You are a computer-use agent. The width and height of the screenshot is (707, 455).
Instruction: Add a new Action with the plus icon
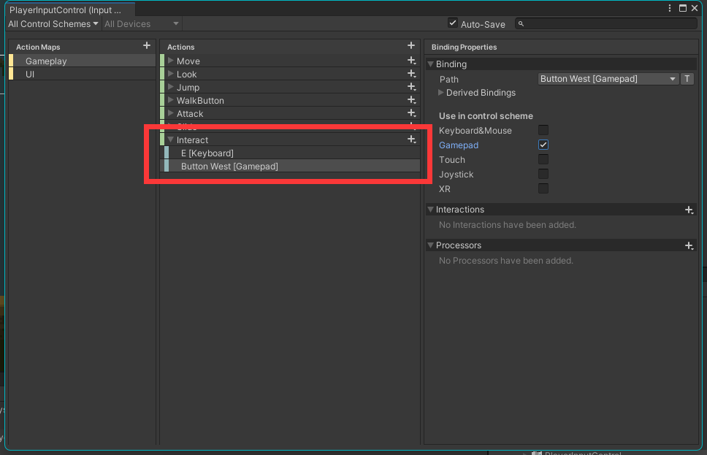(410, 45)
